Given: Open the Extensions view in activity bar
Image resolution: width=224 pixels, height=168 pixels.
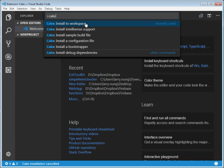Looking at the screenshot, I should 8,70.
